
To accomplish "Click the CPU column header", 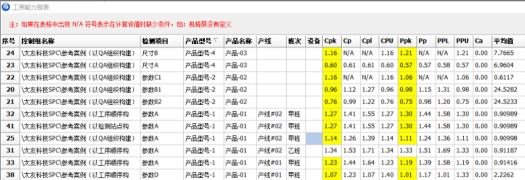I will point(388,41).
